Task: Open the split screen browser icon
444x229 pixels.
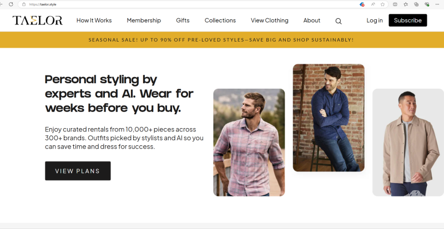Action: click(395, 4)
